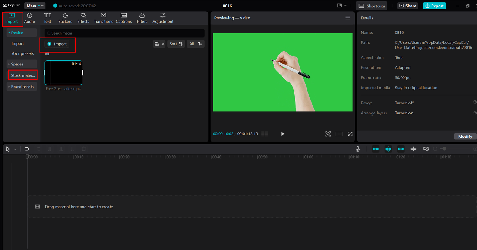This screenshot has width=477, height=250.
Task: Expand the Stock materials section
Action: (23, 75)
